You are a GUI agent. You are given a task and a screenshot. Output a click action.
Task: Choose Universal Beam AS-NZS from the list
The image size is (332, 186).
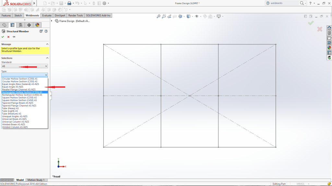click(x=14, y=119)
